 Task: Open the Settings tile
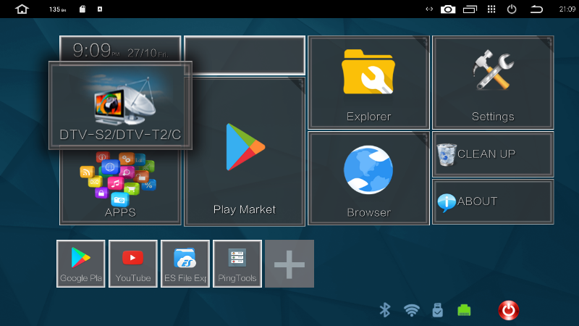493,83
